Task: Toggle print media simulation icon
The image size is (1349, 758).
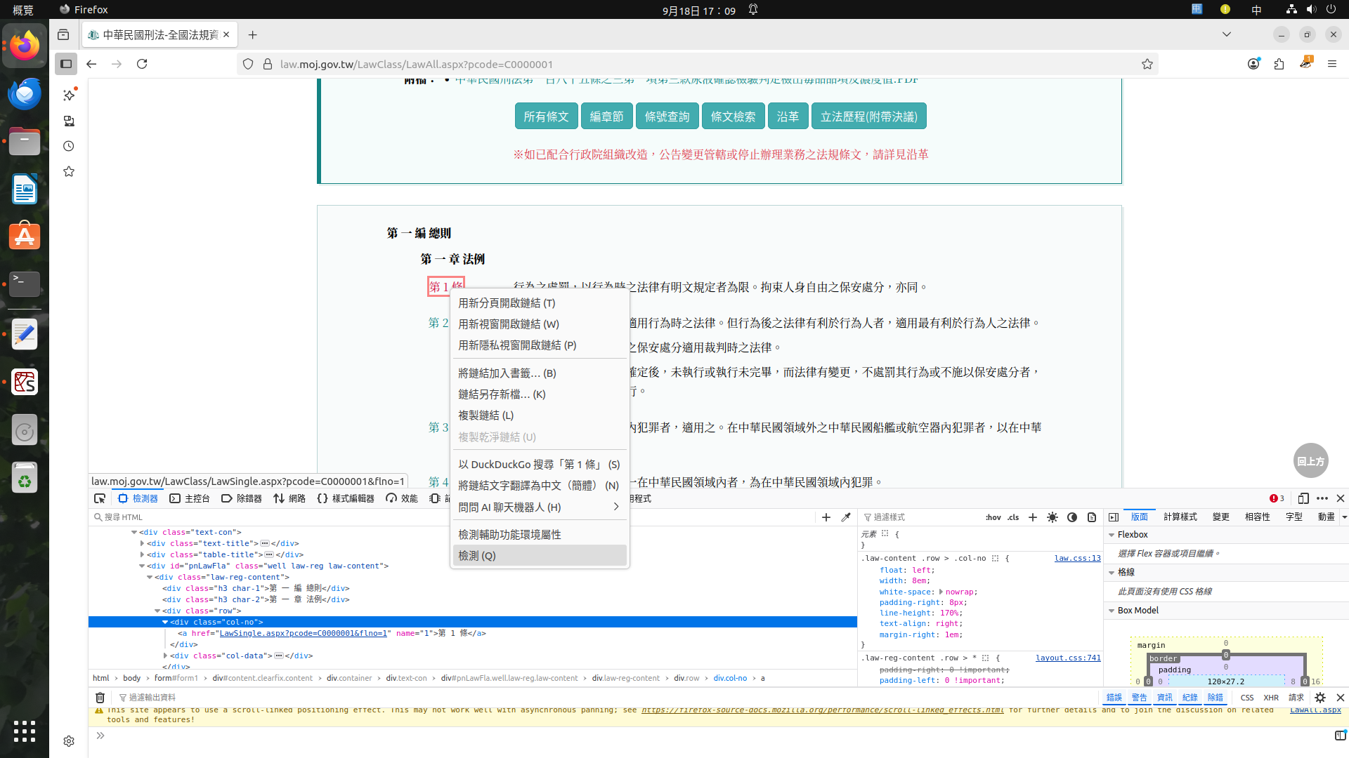Action: point(1092,517)
